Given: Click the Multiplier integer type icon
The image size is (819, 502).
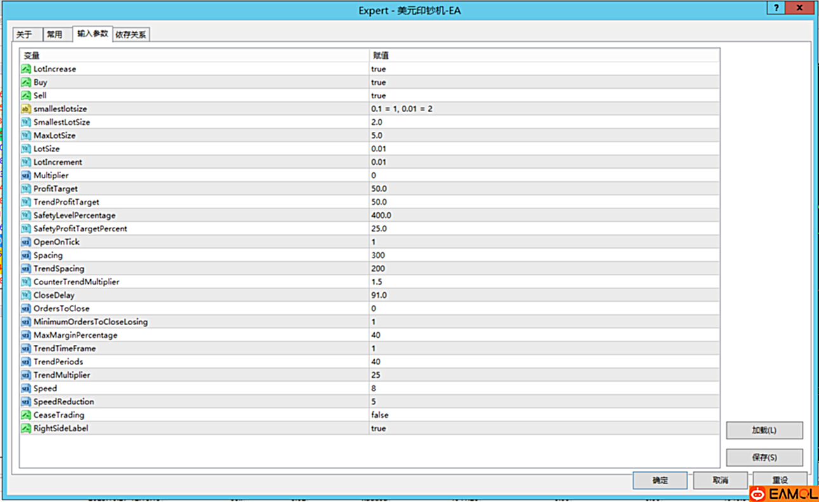Looking at the screenshot, I should click(26, 176).
